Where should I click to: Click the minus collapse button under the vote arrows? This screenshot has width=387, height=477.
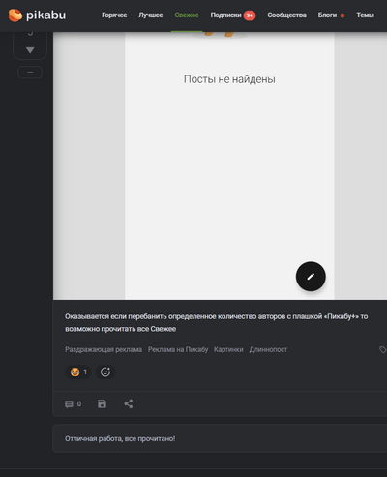30,73
